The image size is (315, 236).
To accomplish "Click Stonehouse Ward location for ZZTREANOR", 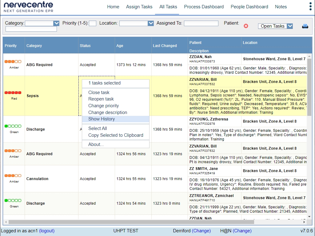I will point(274,198).
